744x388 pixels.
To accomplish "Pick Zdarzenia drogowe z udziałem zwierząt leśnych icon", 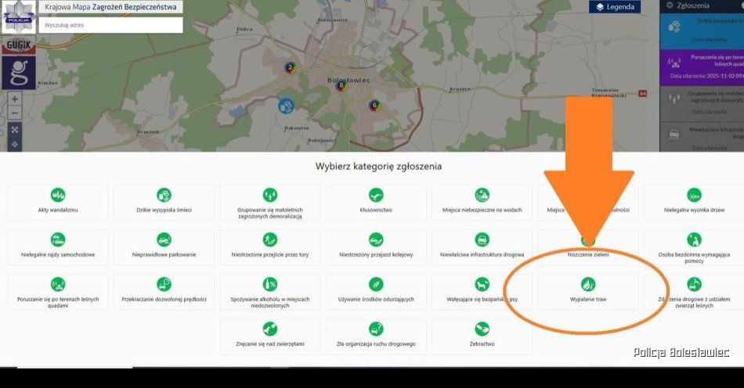I will [694, 284].
